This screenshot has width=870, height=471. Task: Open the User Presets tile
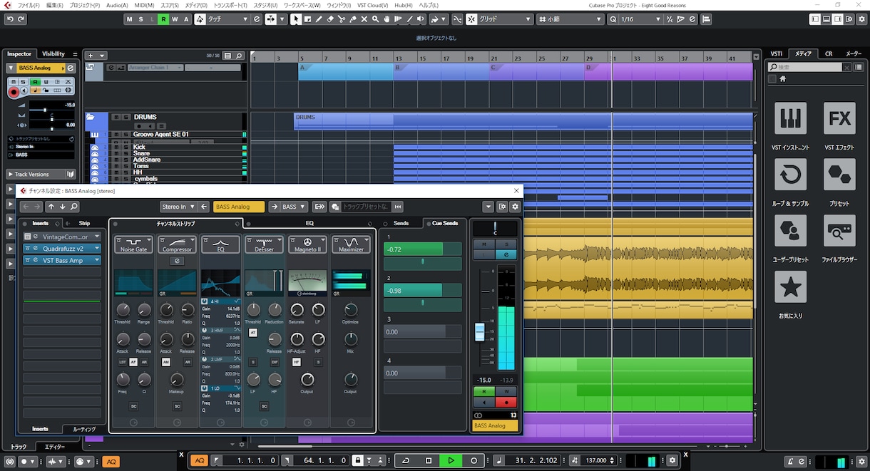790,231
